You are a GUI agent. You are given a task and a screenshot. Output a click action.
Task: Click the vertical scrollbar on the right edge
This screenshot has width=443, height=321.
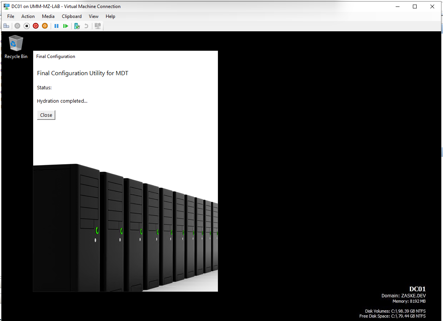click(441, 152)
